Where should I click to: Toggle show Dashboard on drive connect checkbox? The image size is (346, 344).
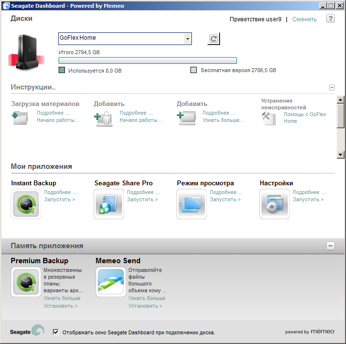56,332
